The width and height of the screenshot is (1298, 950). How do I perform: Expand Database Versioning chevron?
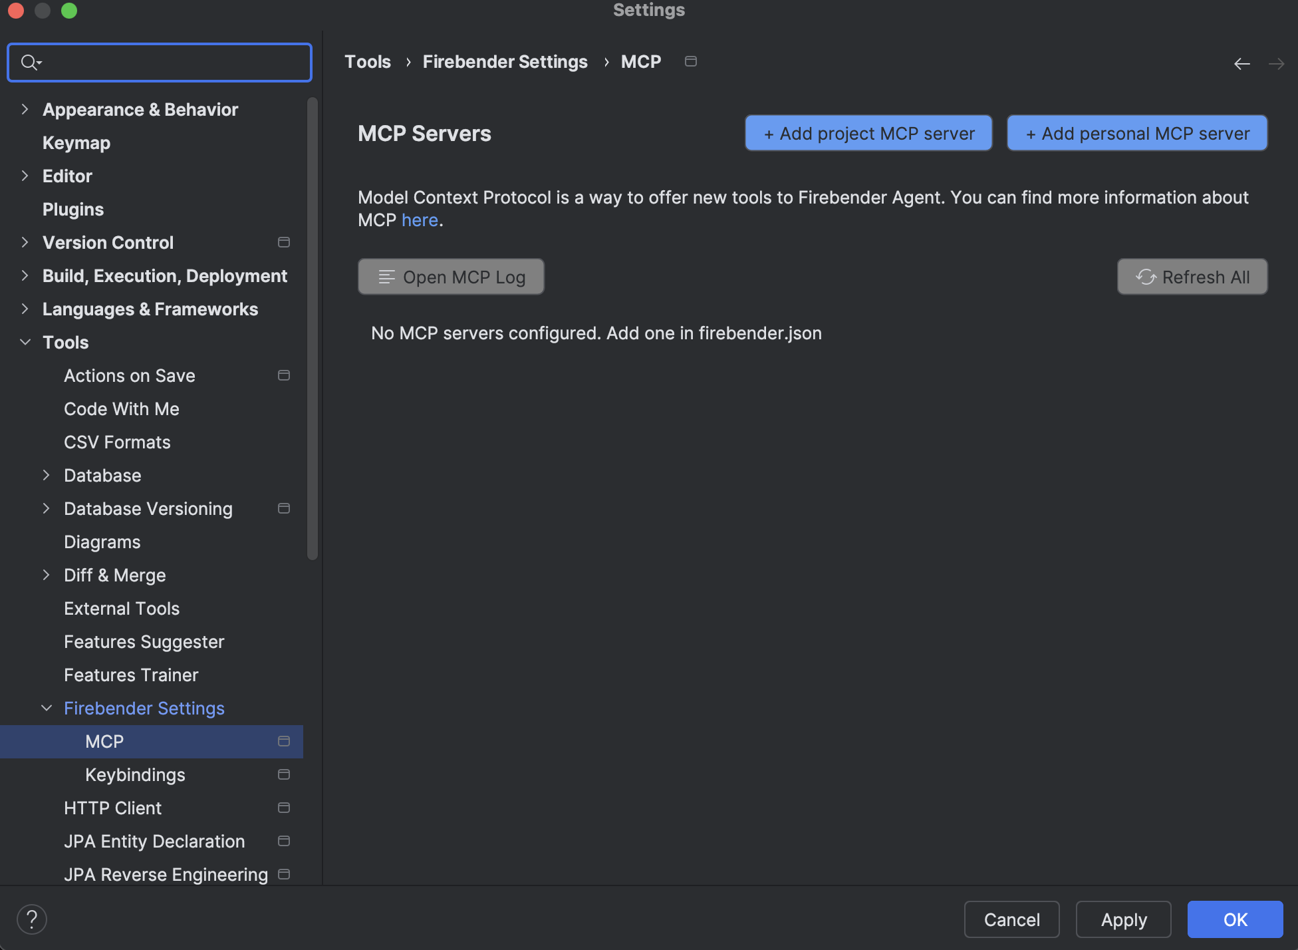pos(46,508)
